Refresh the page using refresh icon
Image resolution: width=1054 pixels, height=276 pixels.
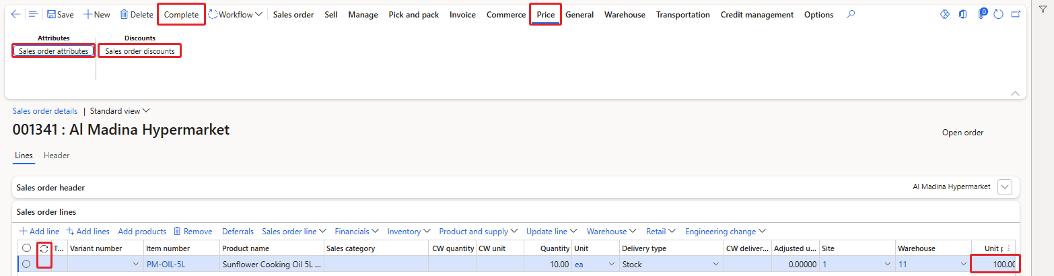pos(999,14)
